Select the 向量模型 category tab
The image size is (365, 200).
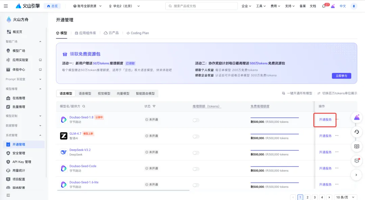tap(123, 93)
